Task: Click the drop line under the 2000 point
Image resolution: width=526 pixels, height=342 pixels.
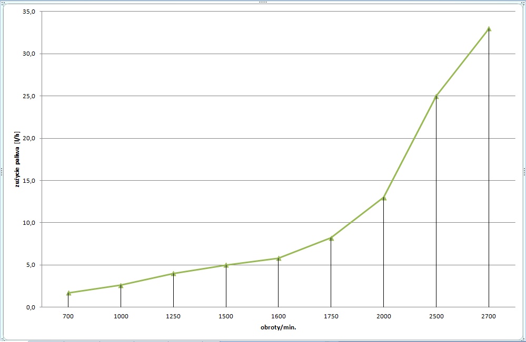Action: click(383, 253)
